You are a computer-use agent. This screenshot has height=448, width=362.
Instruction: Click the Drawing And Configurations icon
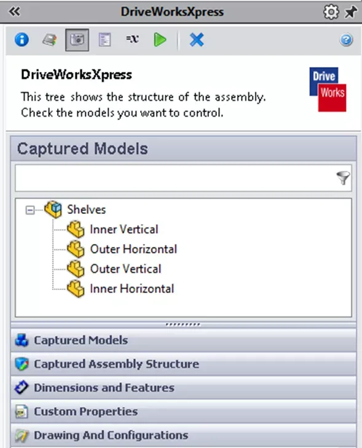22,436
